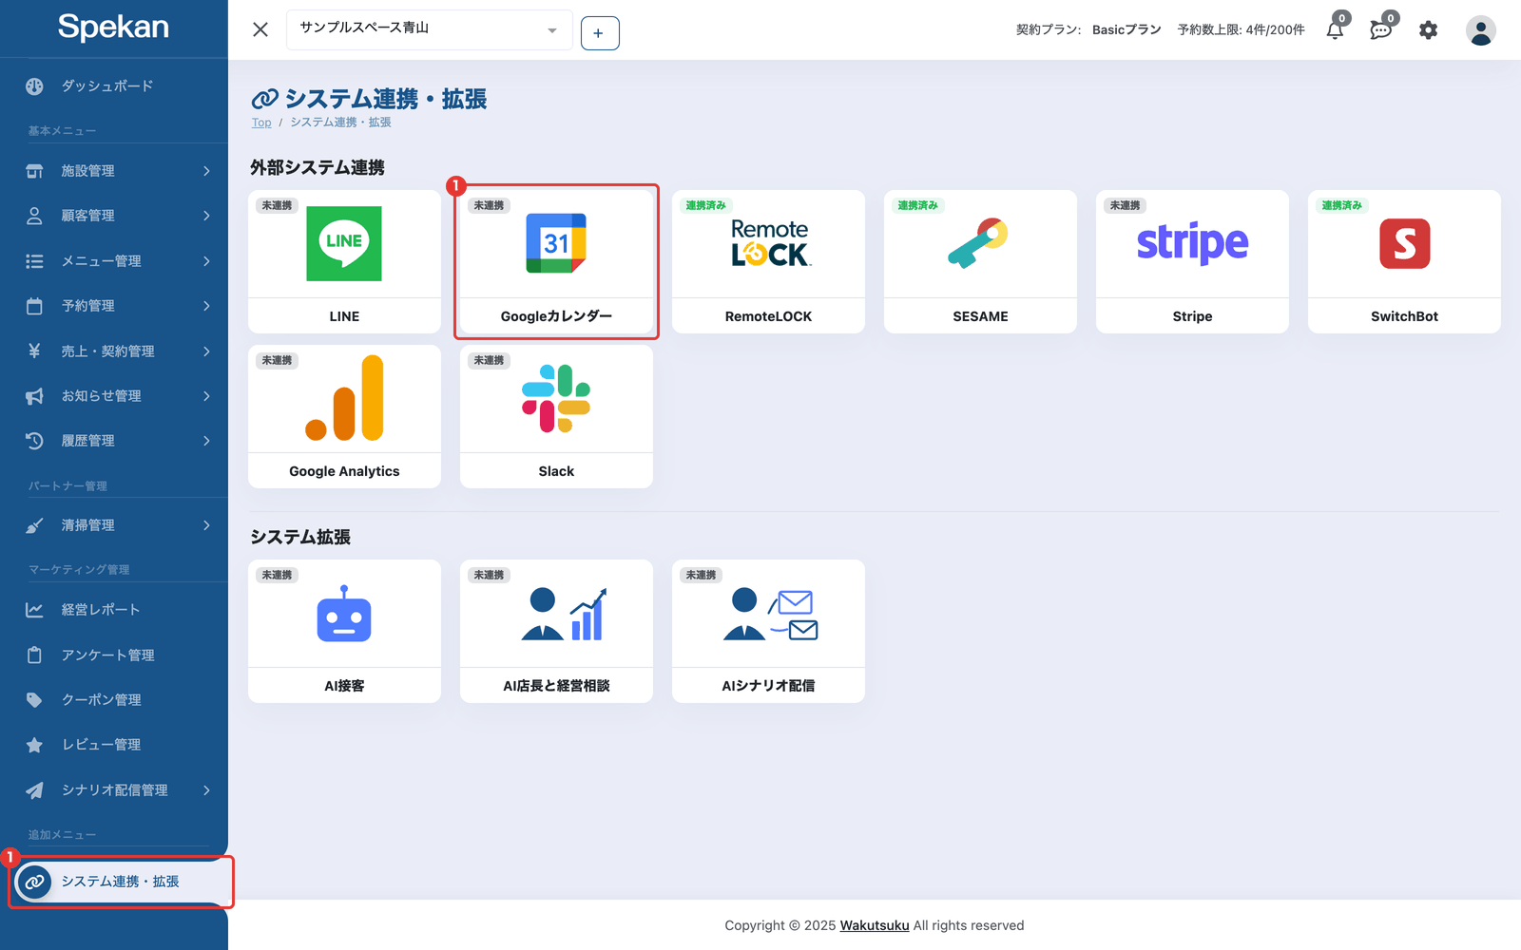Screen dimensions: 1521x950
Task: Open the Stripe integration logo
Action: click(x=1192, y=243)
